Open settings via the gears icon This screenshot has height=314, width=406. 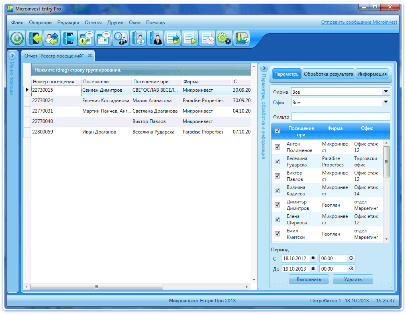coord(224,38)
